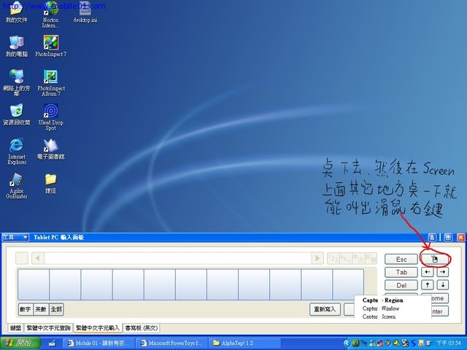Open 網路上的芳鄰 network icon

(x=17, y=82)
